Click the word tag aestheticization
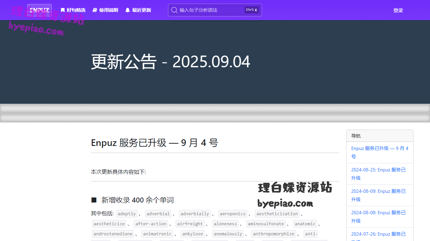The height and width of the screenshot is (241, 430). tap(277, 214)
